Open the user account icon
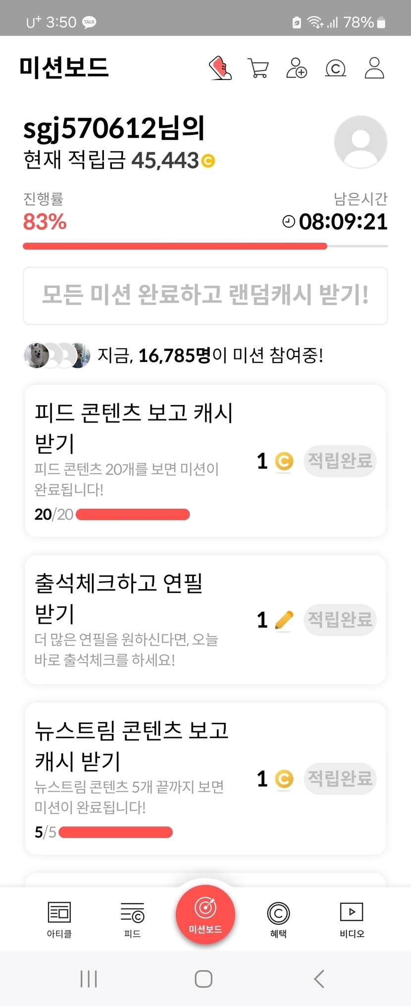 pos(374,68)
